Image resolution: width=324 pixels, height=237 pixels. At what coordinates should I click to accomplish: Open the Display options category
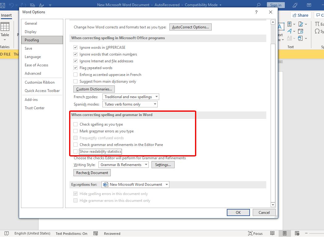[x=42, y=31]
